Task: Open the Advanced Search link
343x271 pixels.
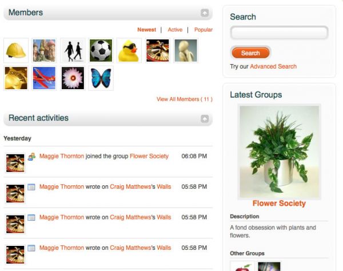Action: point(273,66)
